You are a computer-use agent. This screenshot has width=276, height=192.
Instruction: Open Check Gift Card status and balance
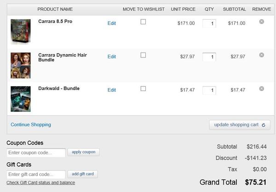click(40, 183)
